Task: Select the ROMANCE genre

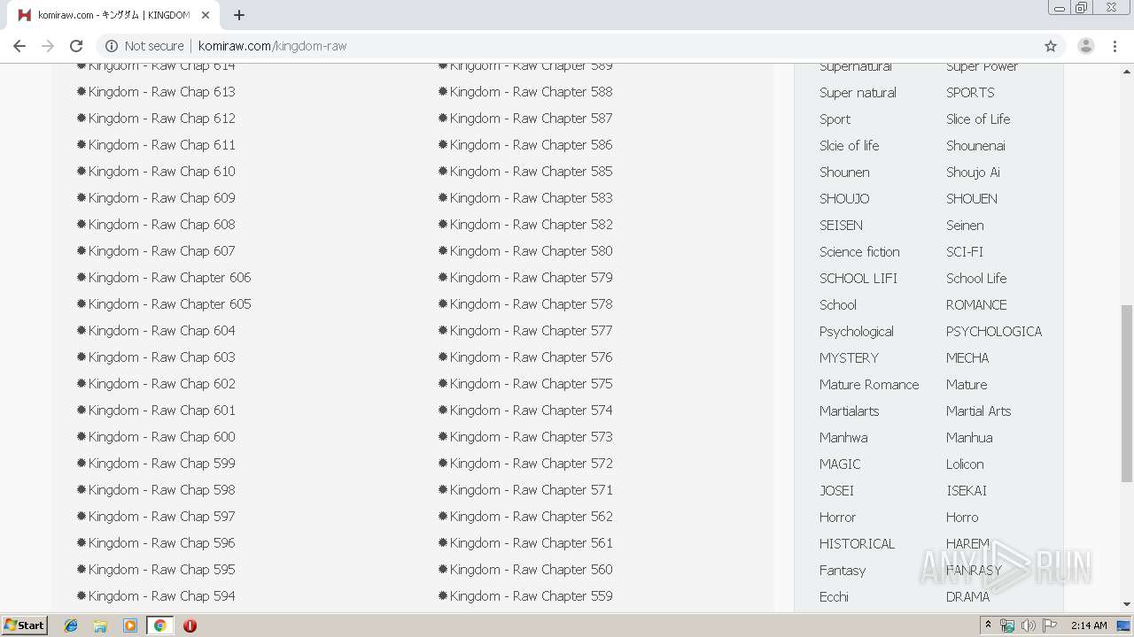Action: (x=976, y=305)
